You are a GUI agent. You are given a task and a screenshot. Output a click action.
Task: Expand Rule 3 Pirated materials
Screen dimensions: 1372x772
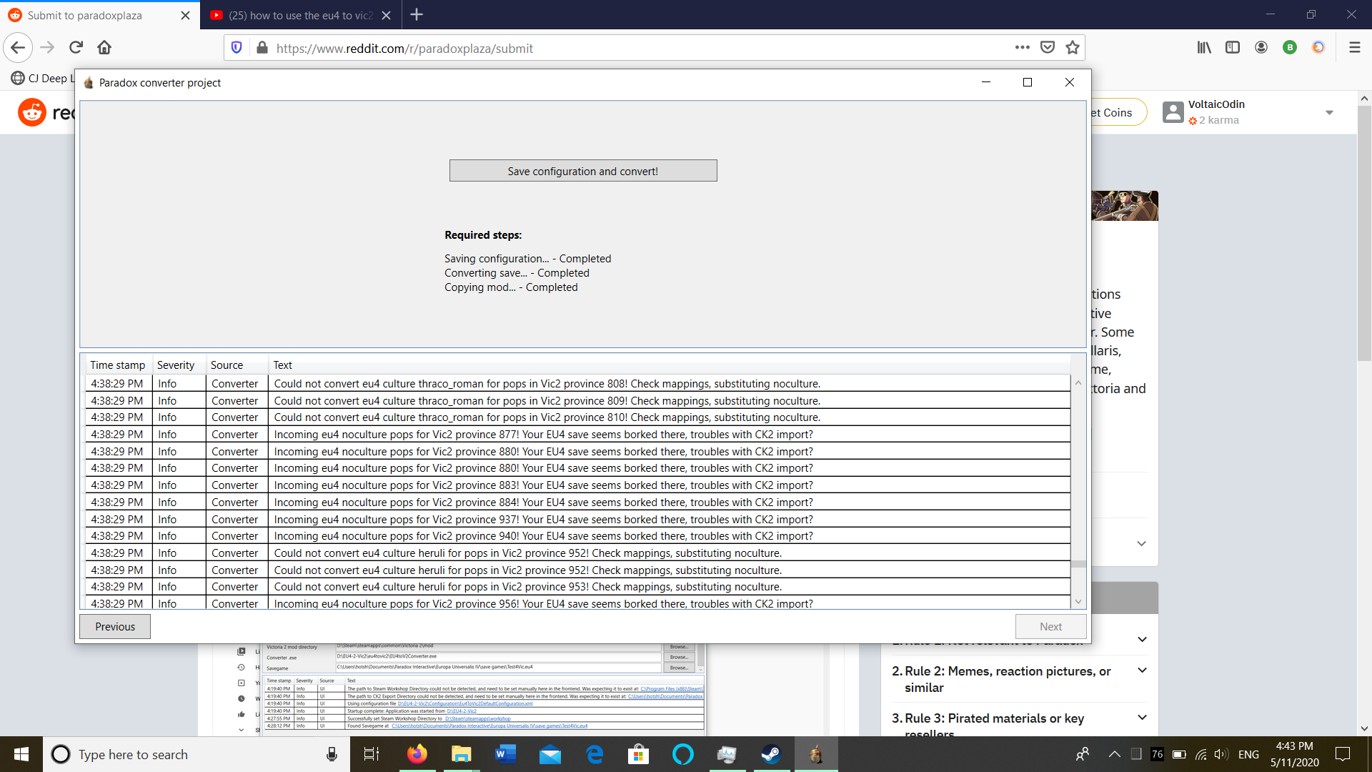(x=1142, y=718)
